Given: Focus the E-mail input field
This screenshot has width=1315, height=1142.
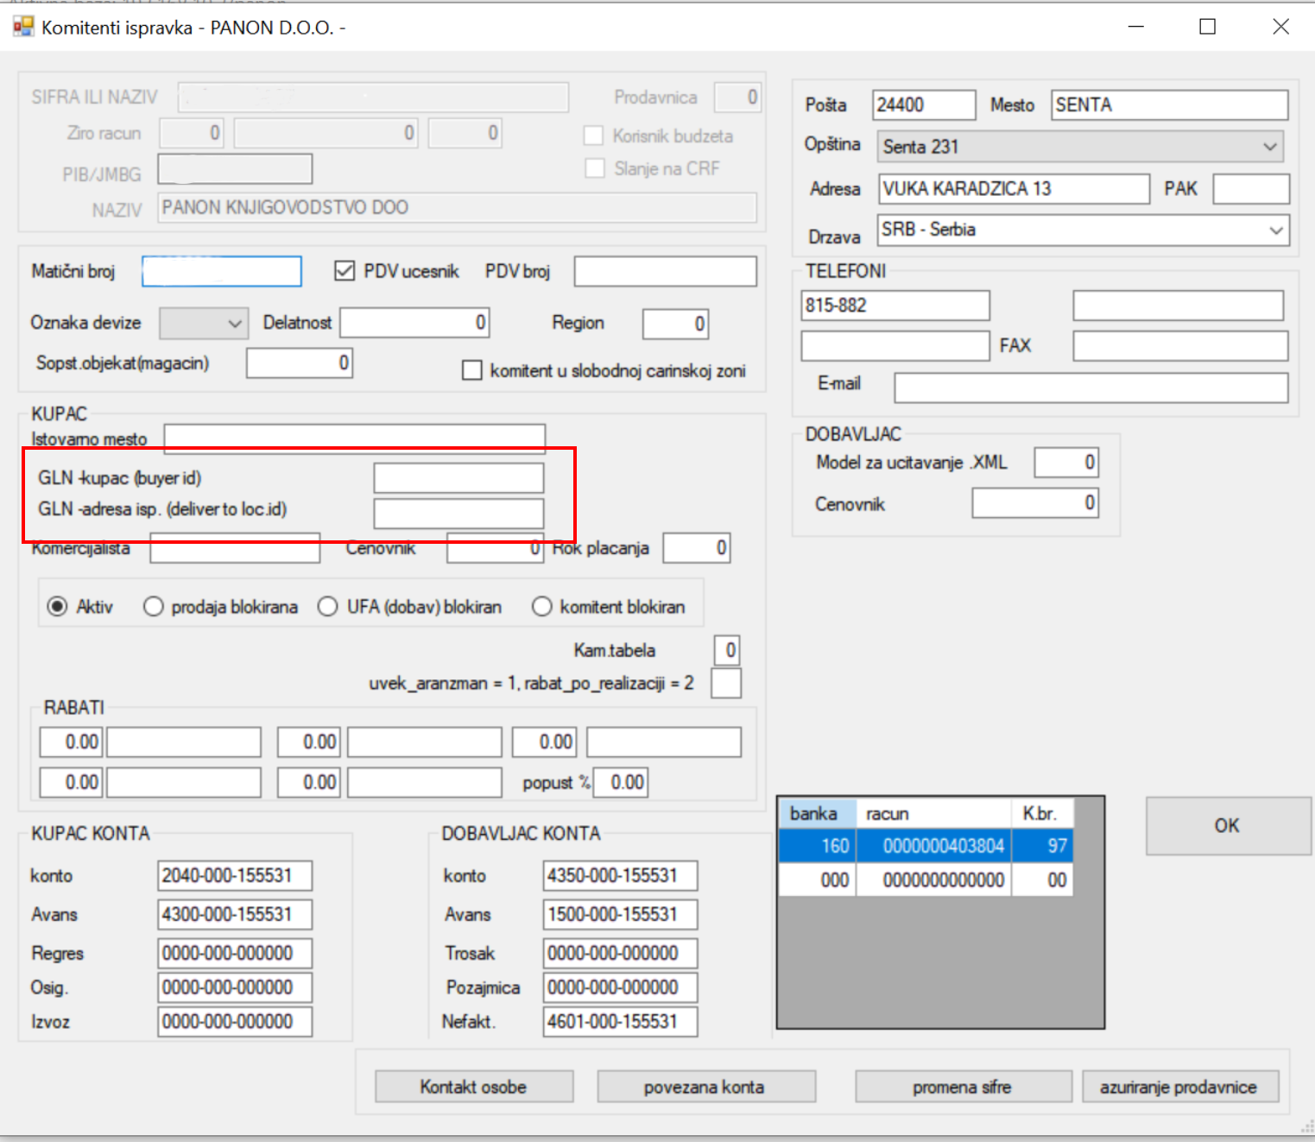Looking at the screenshot, I should click(x=1091, y=388).
